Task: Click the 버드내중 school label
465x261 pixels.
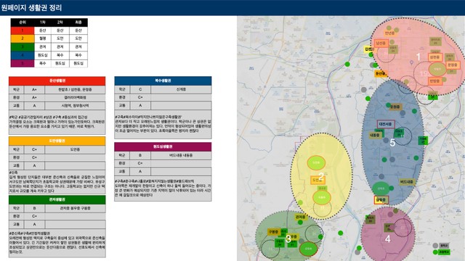Action: click(407, 182)
